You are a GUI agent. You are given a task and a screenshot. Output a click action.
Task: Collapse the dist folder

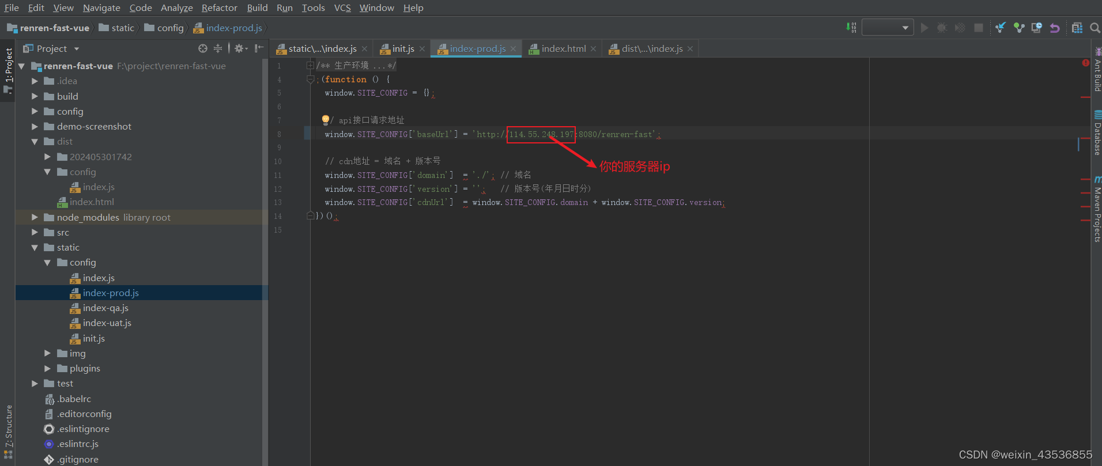click(x=35, y=142)
